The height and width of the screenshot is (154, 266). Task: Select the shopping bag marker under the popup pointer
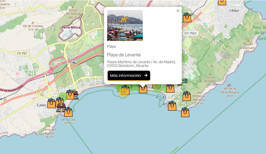point(143,89)
